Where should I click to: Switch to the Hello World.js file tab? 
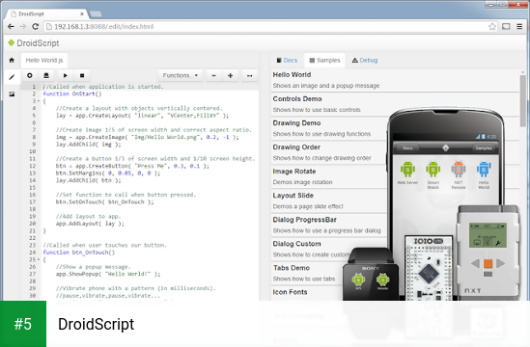[44, 61]
